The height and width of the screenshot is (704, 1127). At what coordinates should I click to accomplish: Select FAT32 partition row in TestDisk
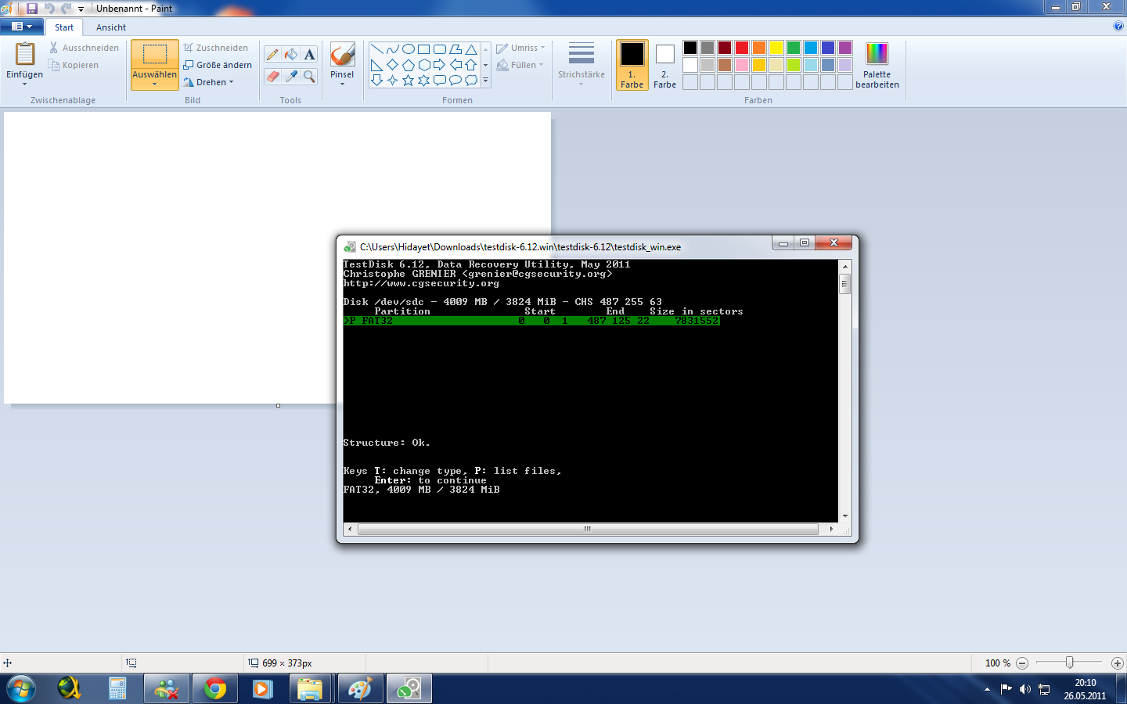531,321
